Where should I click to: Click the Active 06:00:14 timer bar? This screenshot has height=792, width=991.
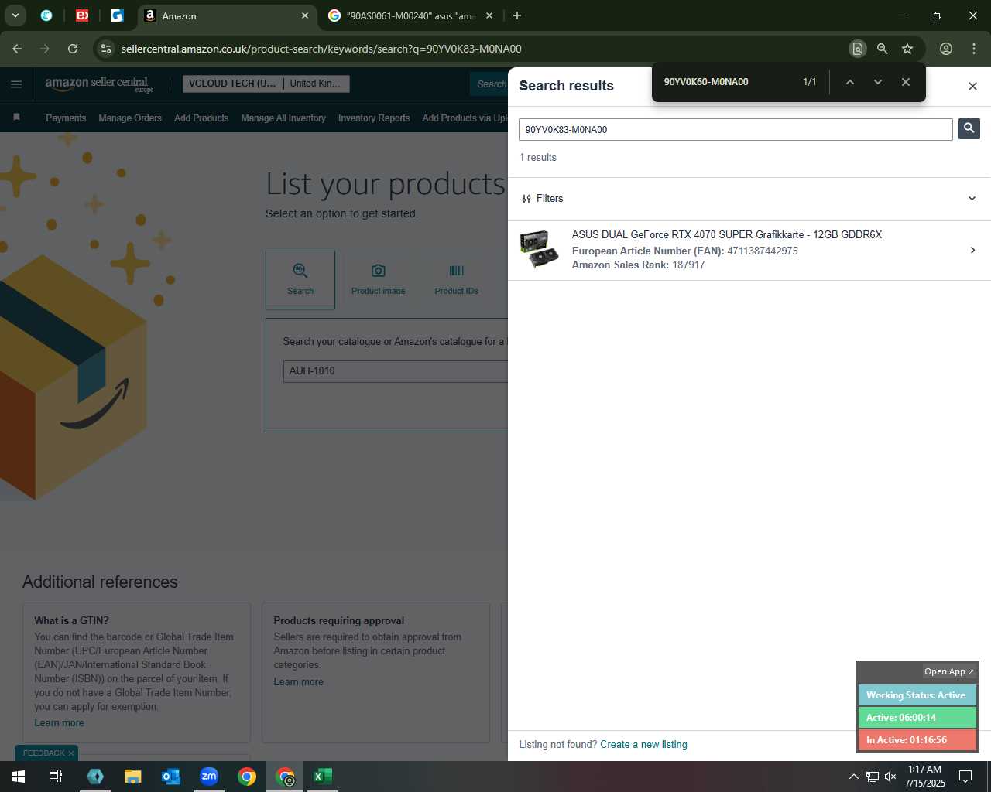917,718
